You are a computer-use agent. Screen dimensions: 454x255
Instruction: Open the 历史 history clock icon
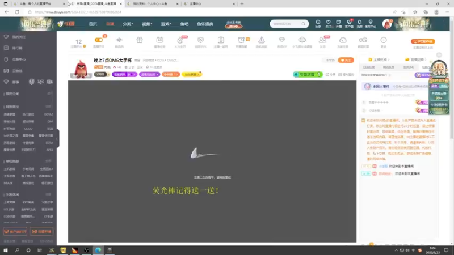pos(318,24)
